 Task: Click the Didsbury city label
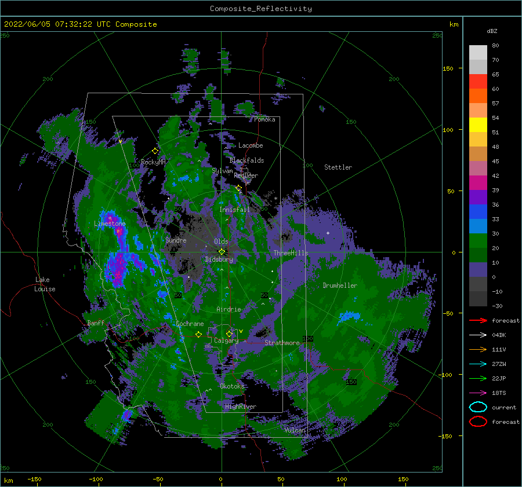coord(219,259)
